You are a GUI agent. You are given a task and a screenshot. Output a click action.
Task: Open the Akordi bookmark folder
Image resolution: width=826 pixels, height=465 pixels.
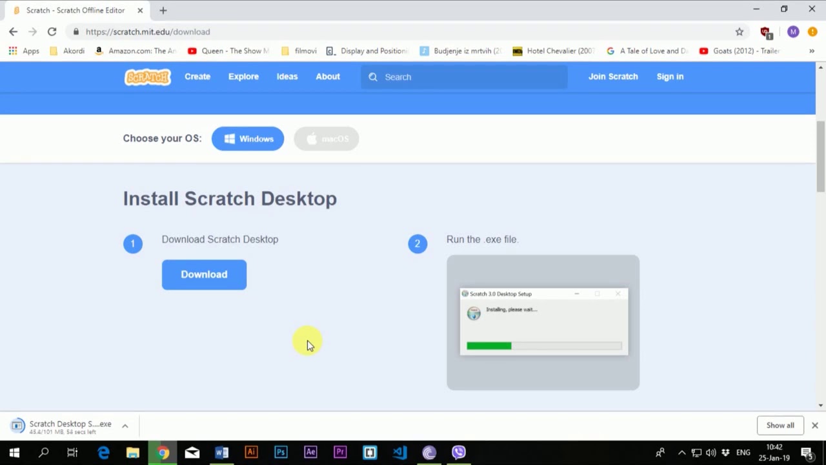[67, 51]
